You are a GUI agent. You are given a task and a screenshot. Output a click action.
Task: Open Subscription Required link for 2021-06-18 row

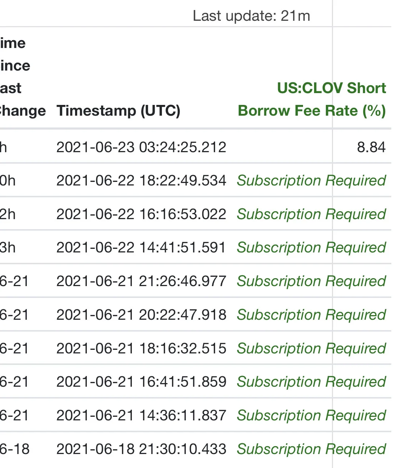point(312,449)
